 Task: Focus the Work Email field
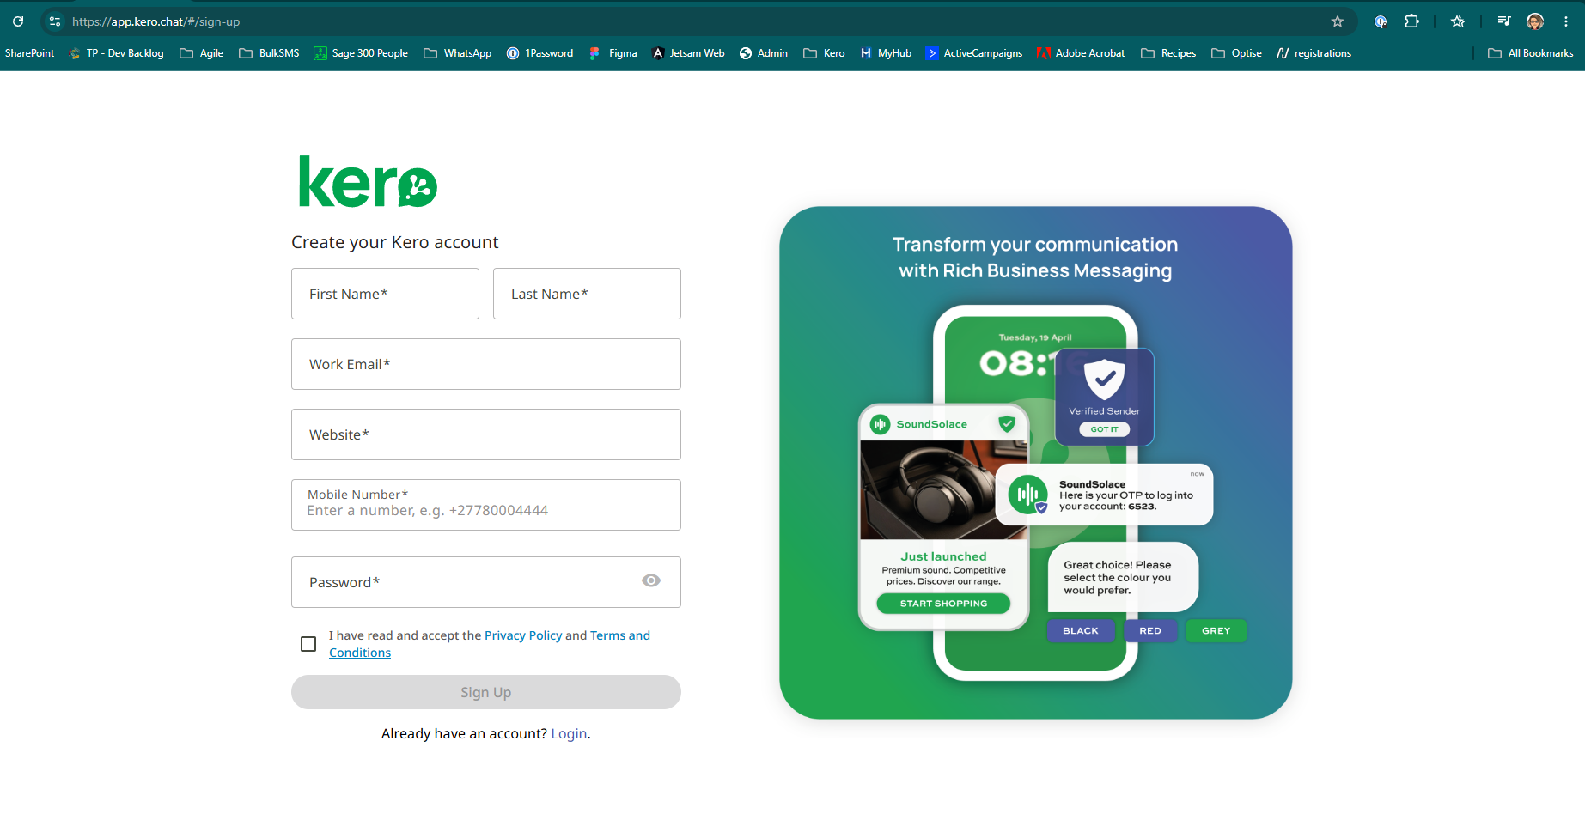click(486, 364)
